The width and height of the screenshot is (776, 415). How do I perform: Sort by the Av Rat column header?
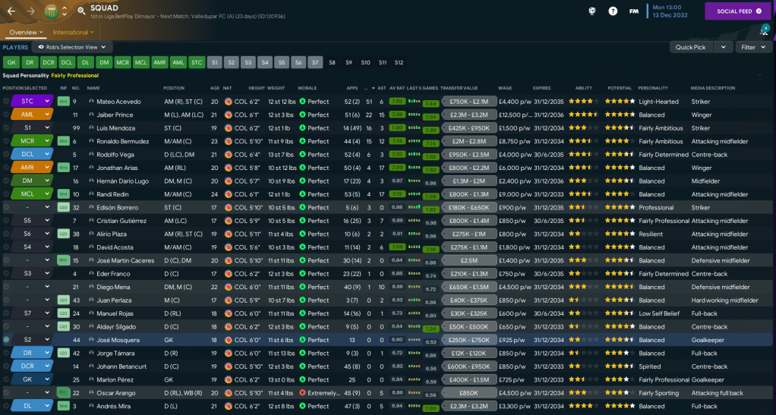[x=396, y=88]
